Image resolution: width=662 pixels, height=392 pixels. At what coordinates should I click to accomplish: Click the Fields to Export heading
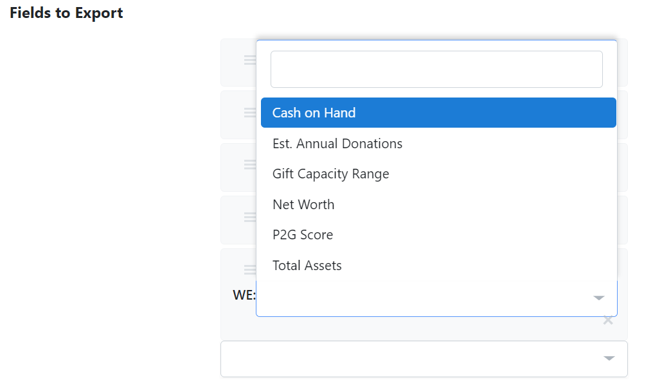coord(66,13)
